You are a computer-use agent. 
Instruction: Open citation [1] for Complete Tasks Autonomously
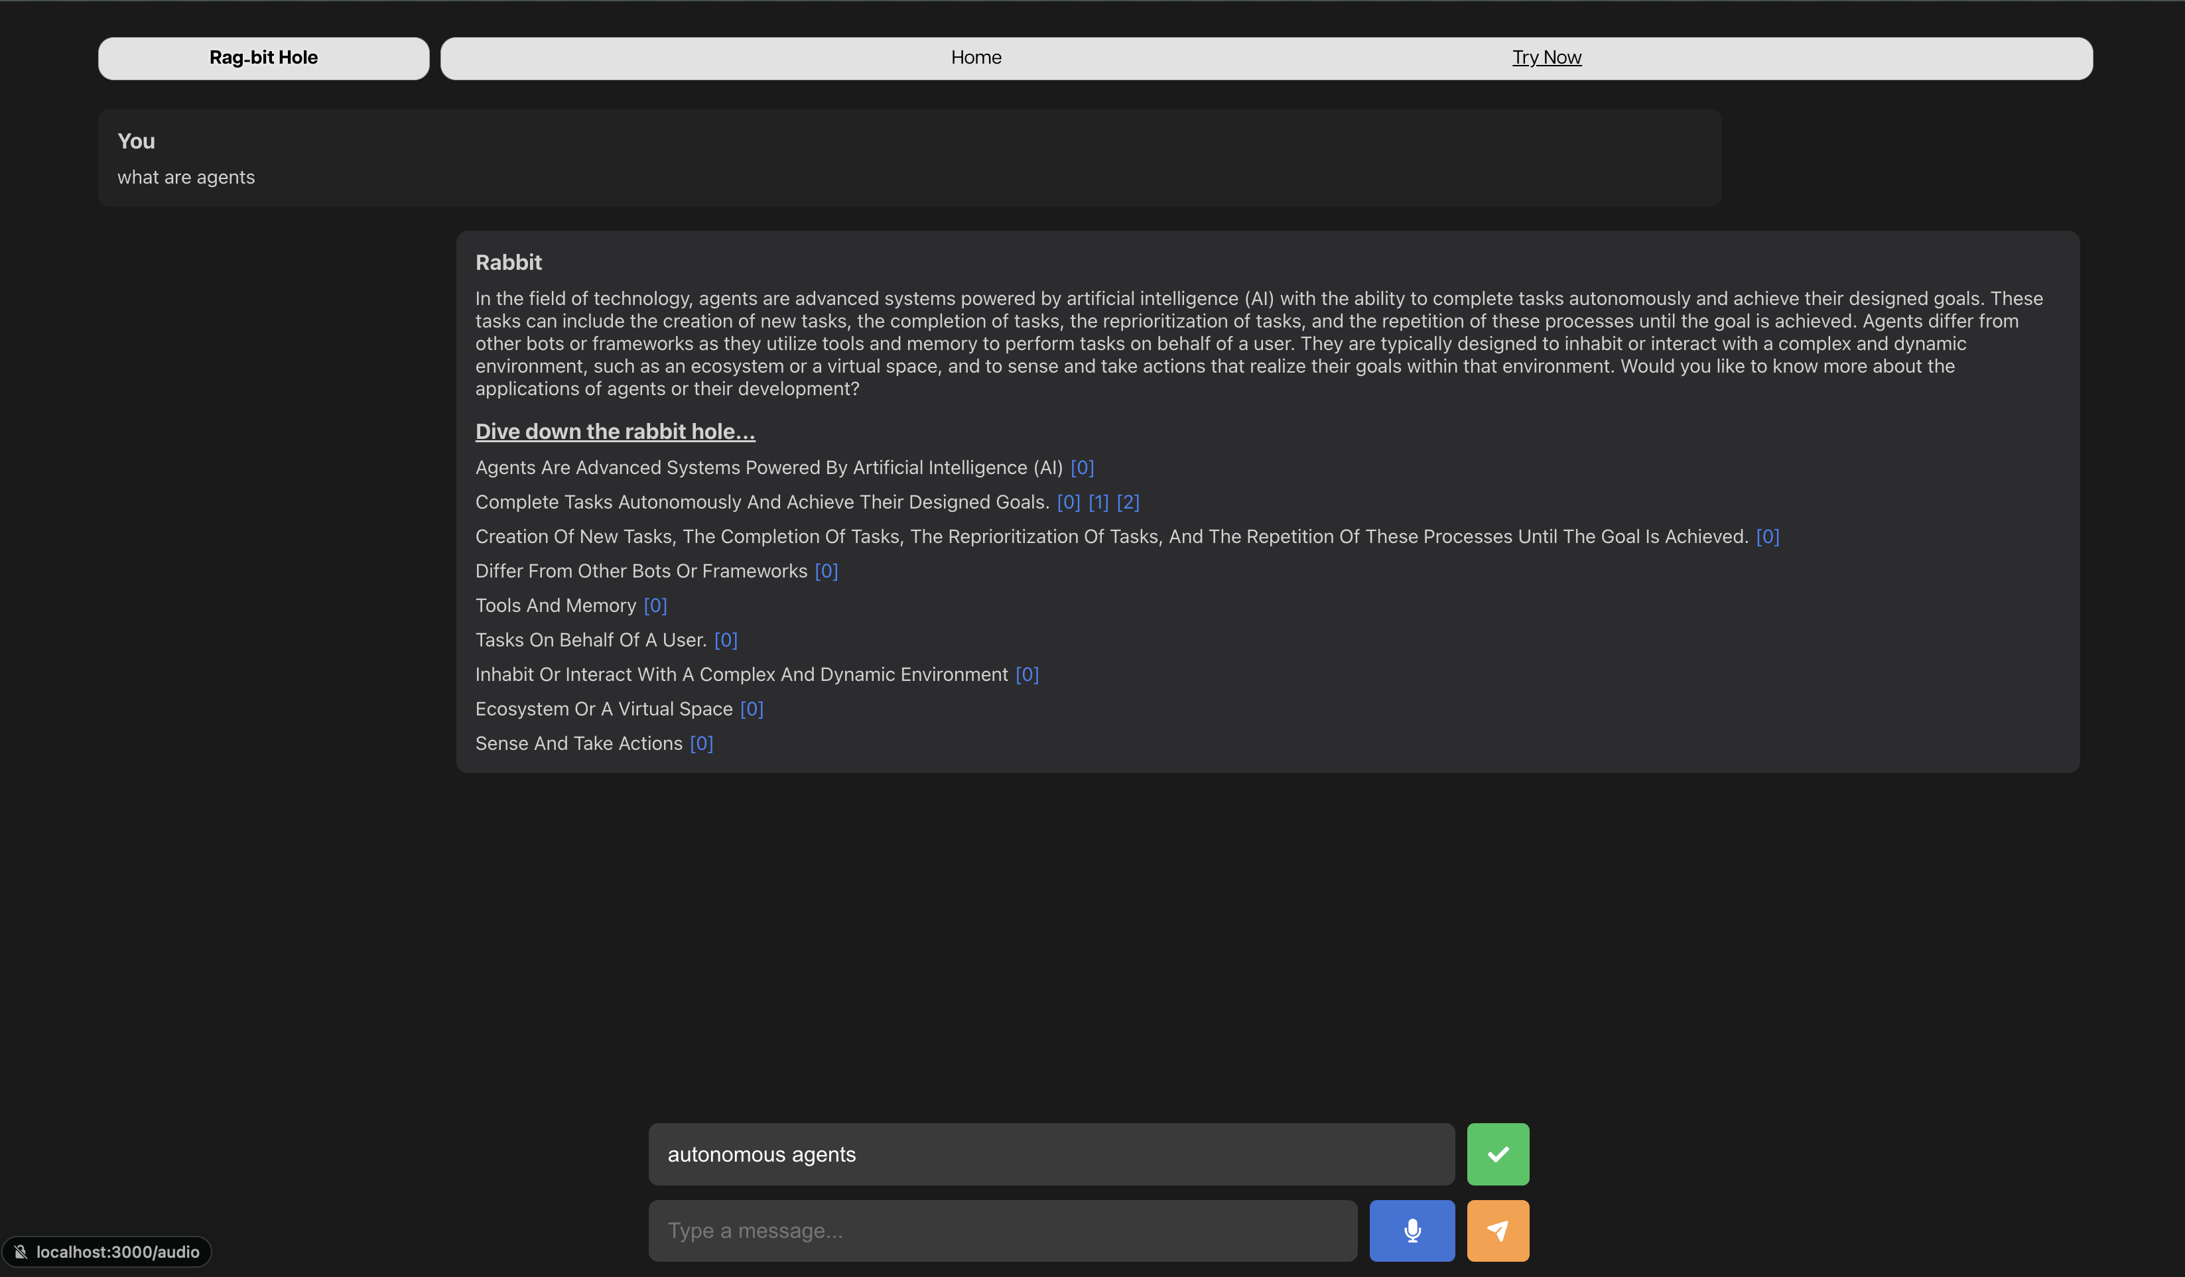[x=1098, y=503]
